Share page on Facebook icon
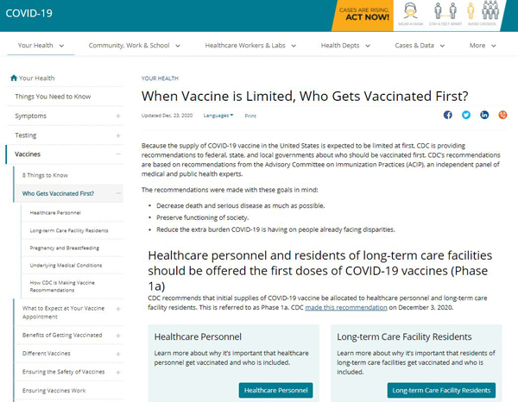518x402 pixels. (x=447, y=115)
